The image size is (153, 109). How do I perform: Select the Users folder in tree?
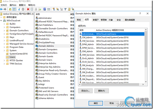12,57
